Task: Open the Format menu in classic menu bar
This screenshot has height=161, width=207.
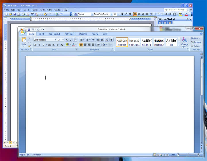Action: point(34,10)
